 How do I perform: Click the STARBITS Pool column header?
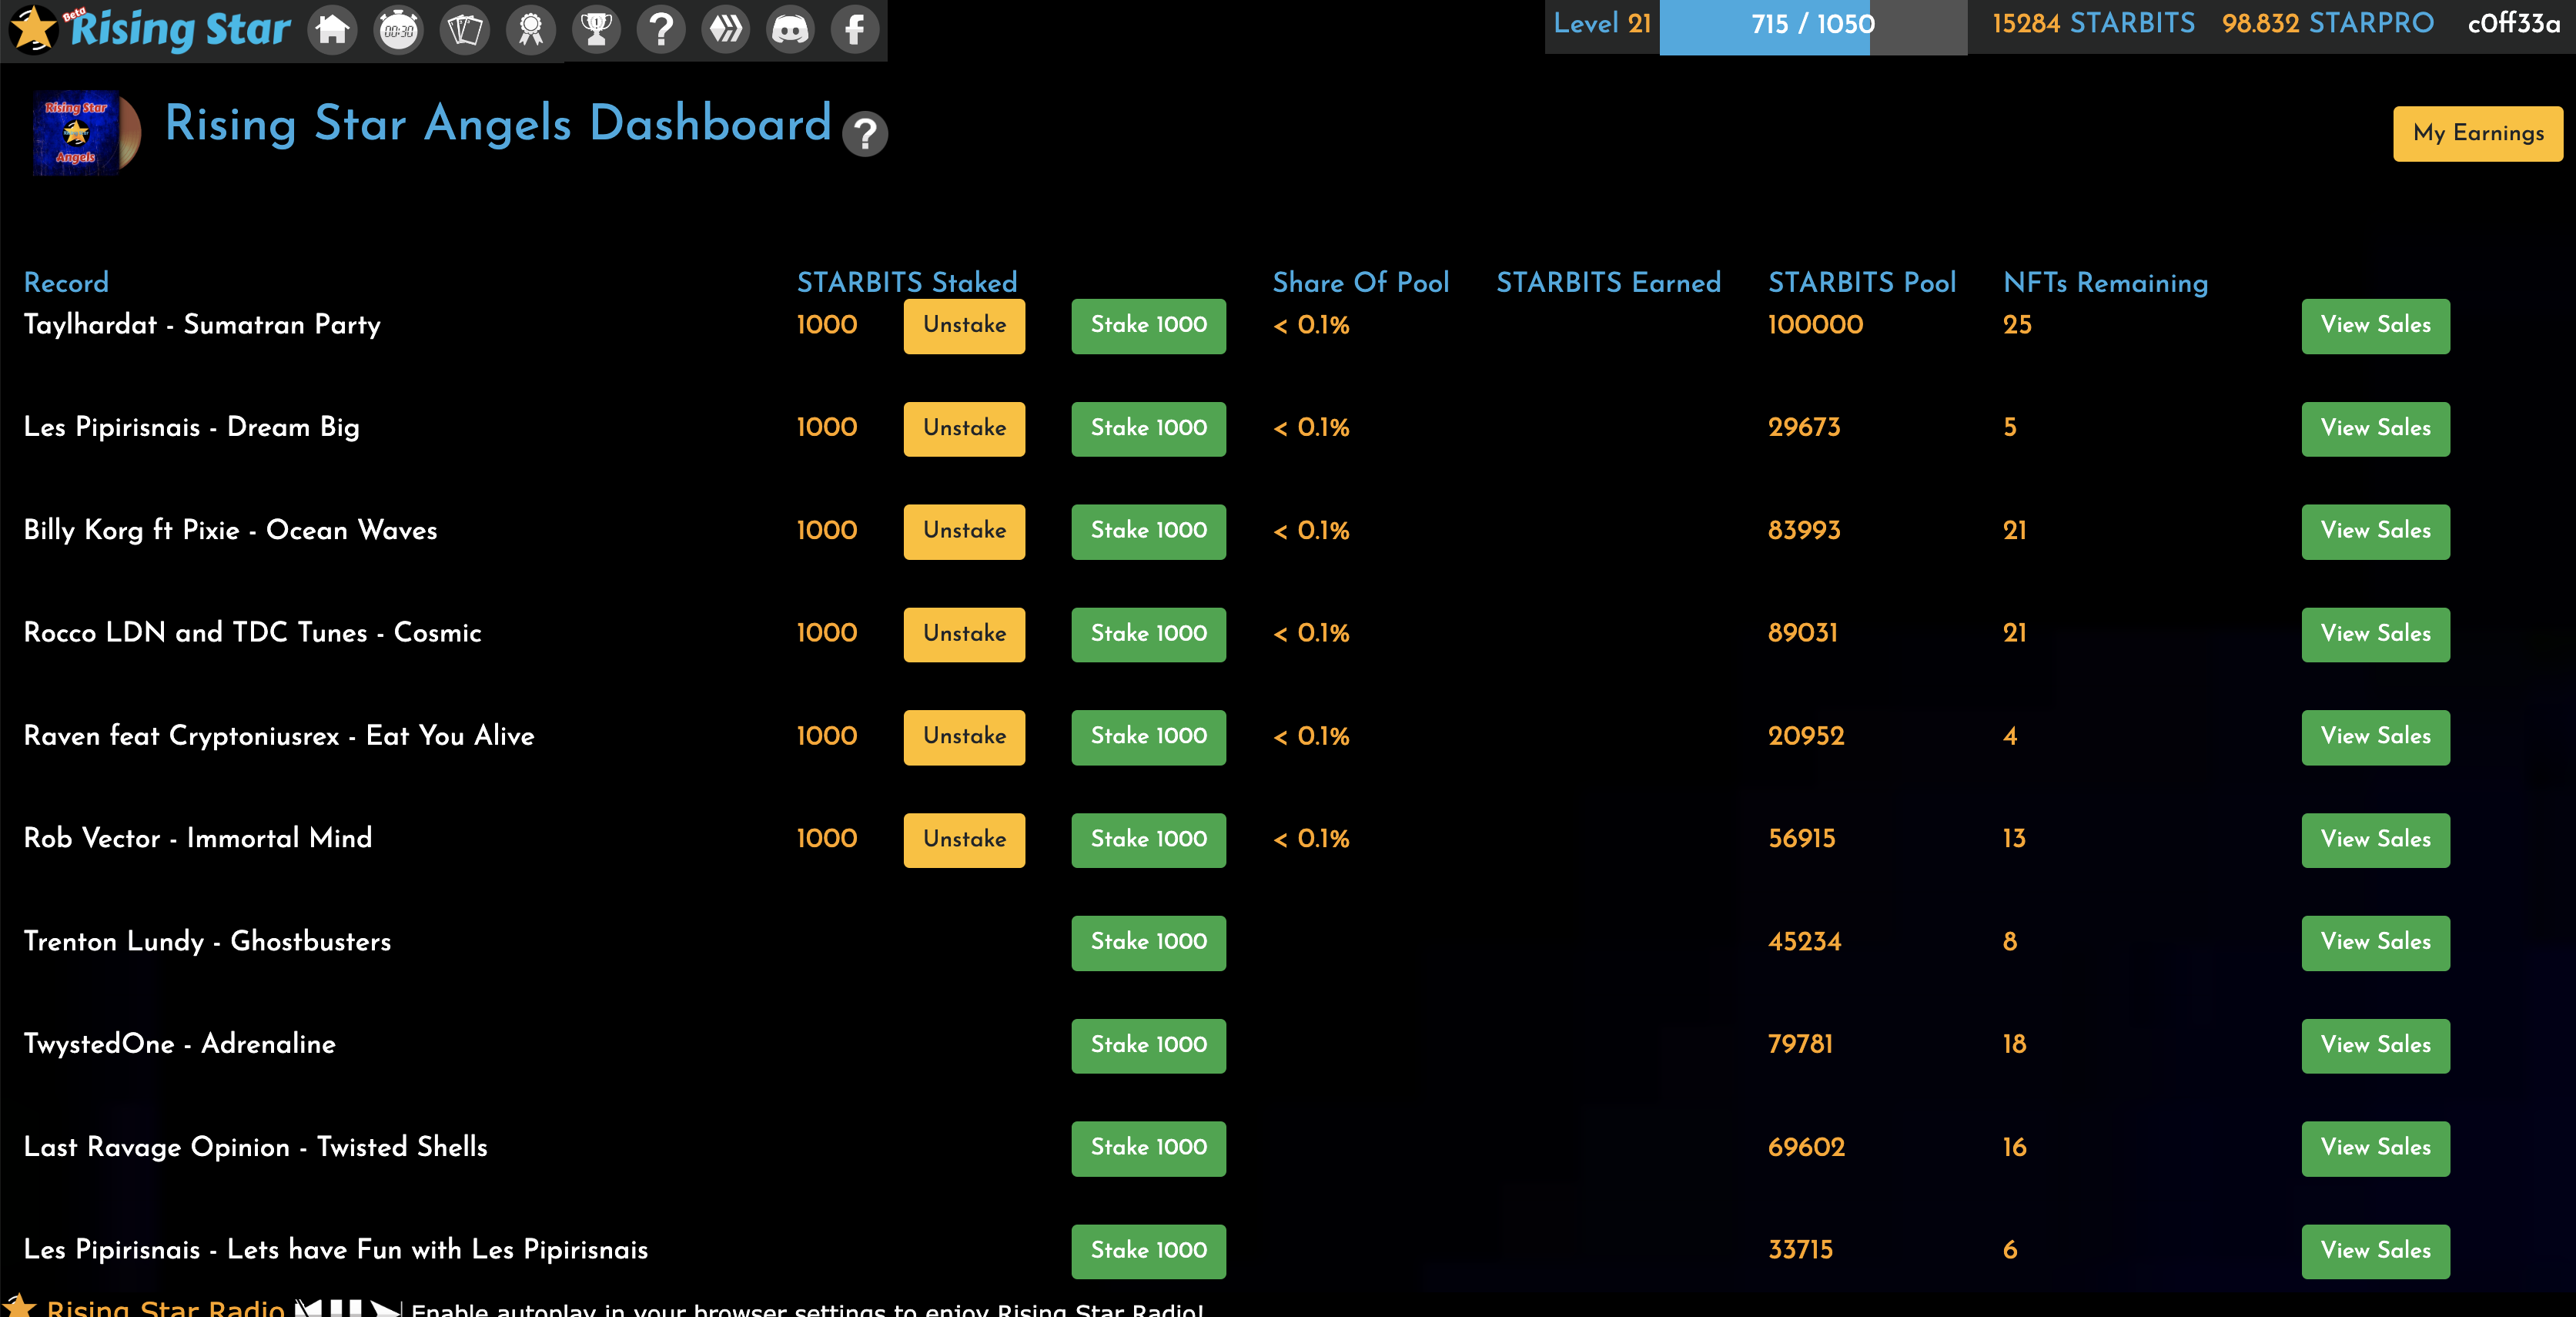pyautogui.click(x=1862, y=283)
